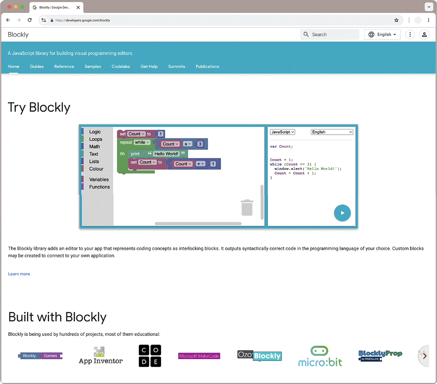The image size is (437, 384).
Task: Bookmark this page with the star icon
Action: coord(396,20)
